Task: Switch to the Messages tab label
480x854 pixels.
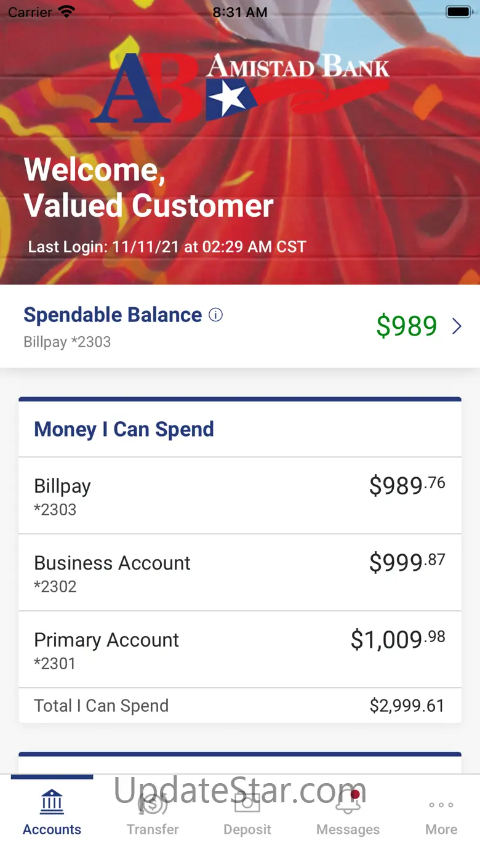Action: pyautogui.click(x=348, y=829)
